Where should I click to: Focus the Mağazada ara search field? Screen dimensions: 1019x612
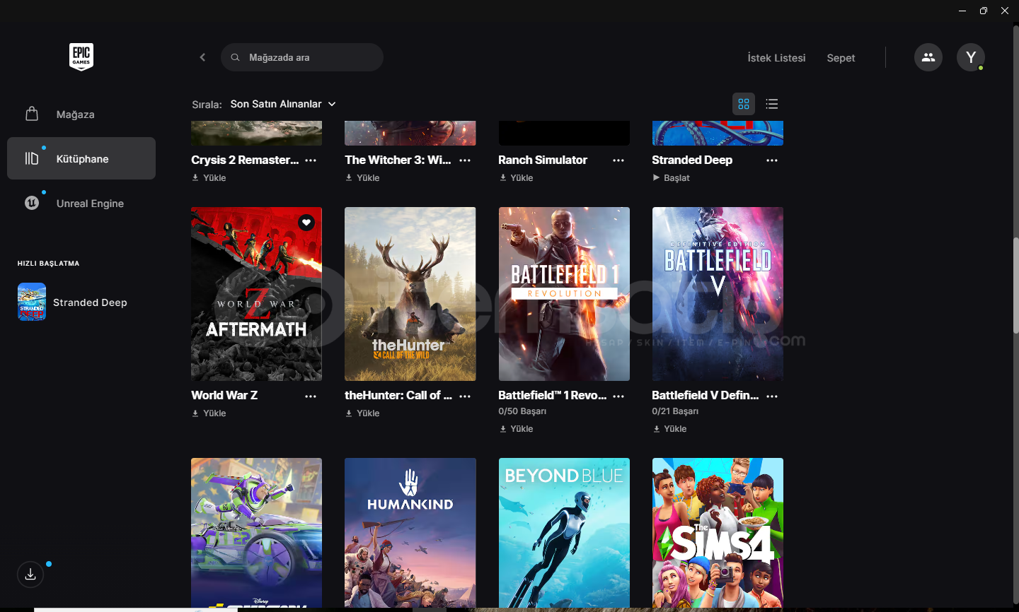[x=302, y=57]
